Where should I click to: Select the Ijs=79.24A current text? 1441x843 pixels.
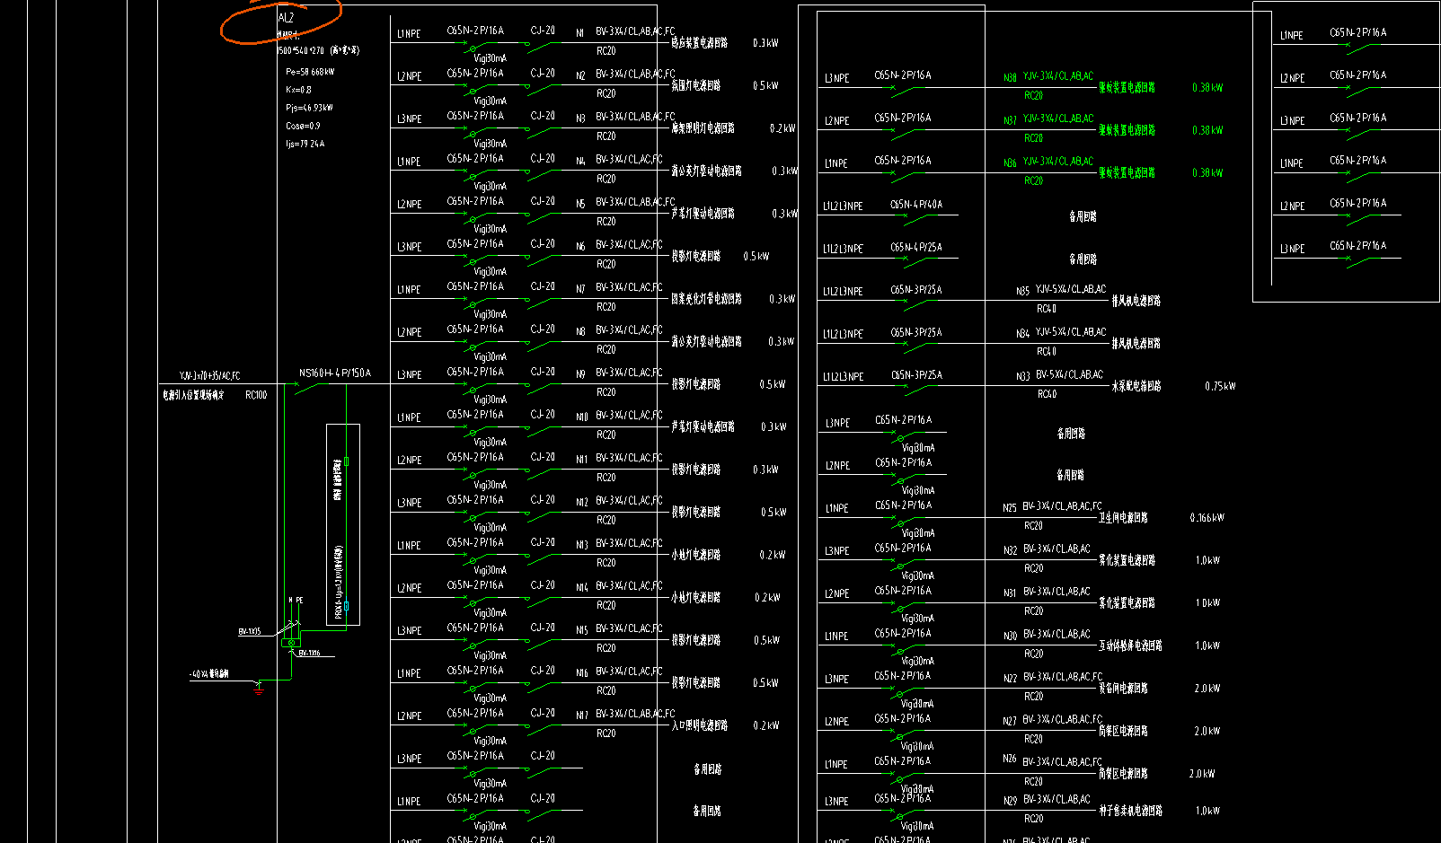point(305,144)
